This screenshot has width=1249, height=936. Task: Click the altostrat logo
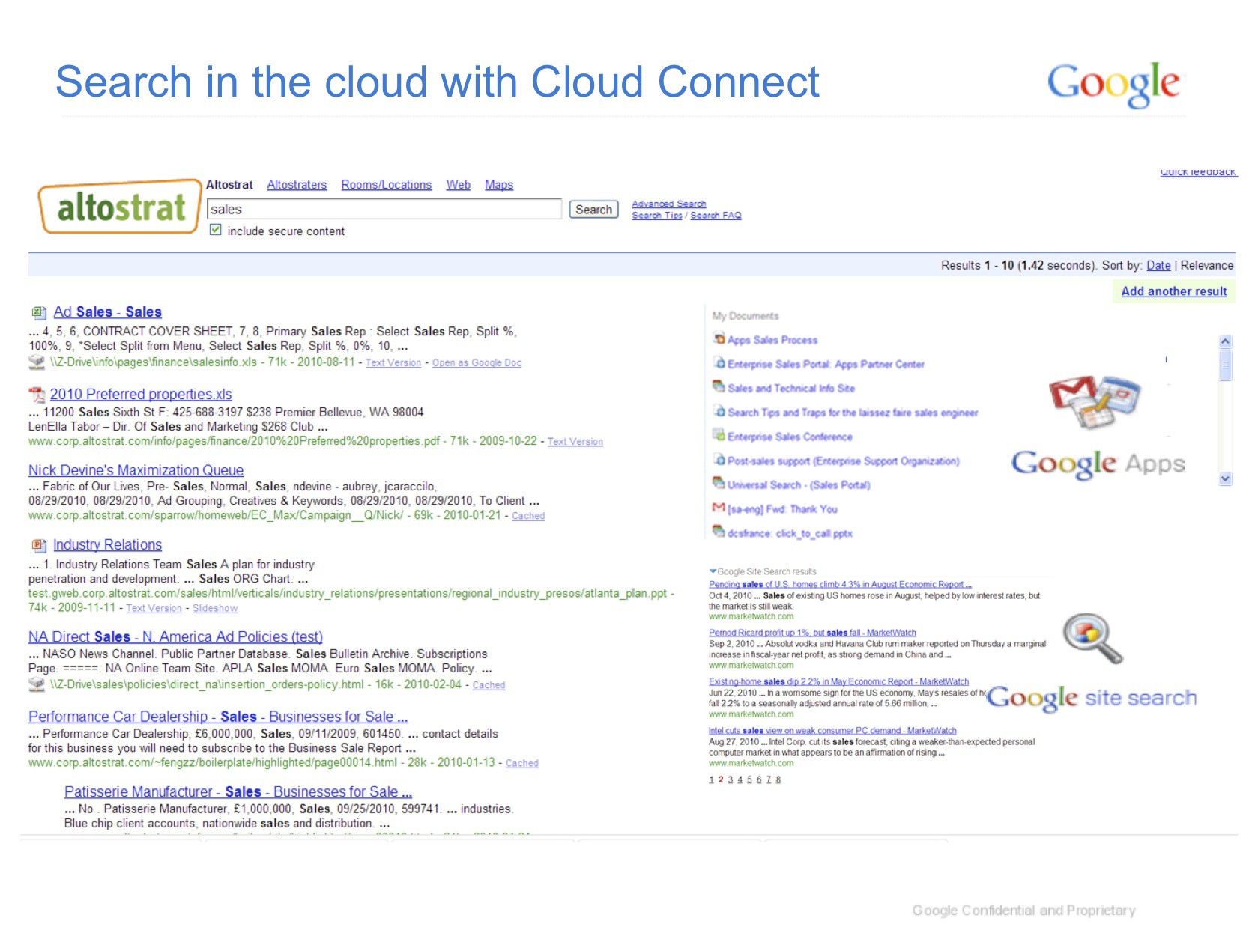120,207
